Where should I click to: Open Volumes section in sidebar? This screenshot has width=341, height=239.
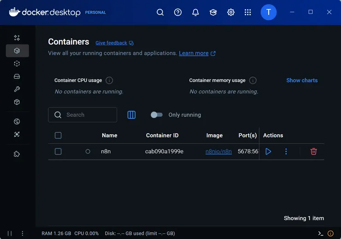click(17, 76)
